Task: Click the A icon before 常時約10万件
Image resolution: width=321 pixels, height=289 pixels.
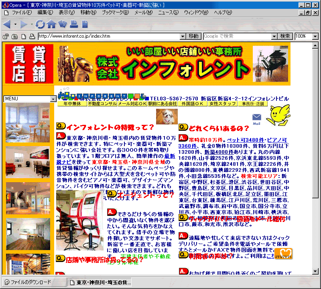Action: click(183, 138)
